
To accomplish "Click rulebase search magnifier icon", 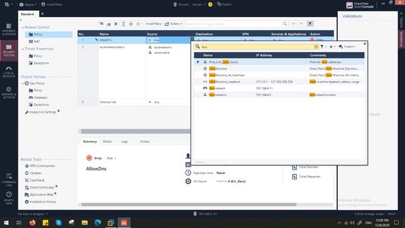I will 285,24.
